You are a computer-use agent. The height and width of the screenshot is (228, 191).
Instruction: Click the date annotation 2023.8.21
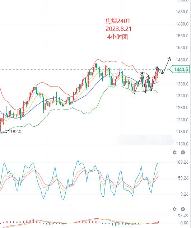[x=118, y=29]
